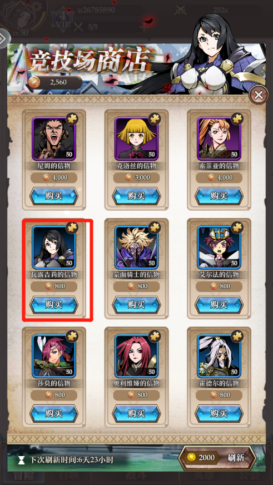Purchase 奥利维娅的信物 token
The width and height of the screenshot is (273, 485).
136,414
